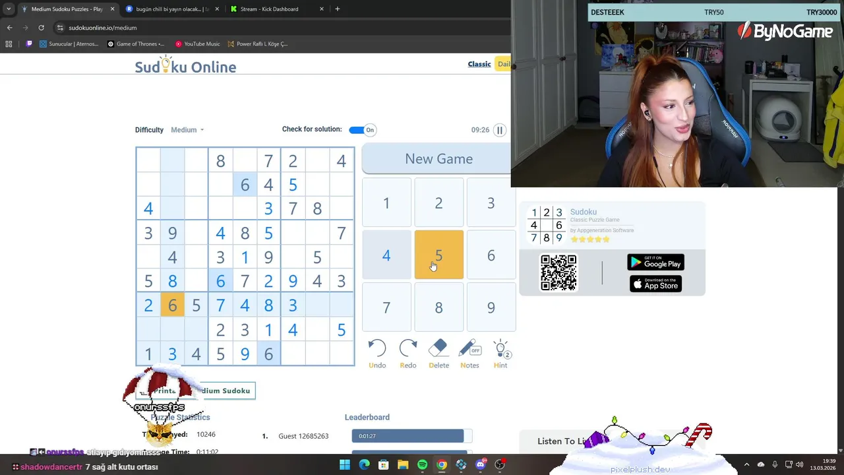Screen dimensions: 844x475
Task: Click number 3 on the keypad
Action: pyautogui.click(x=491, y=203)
